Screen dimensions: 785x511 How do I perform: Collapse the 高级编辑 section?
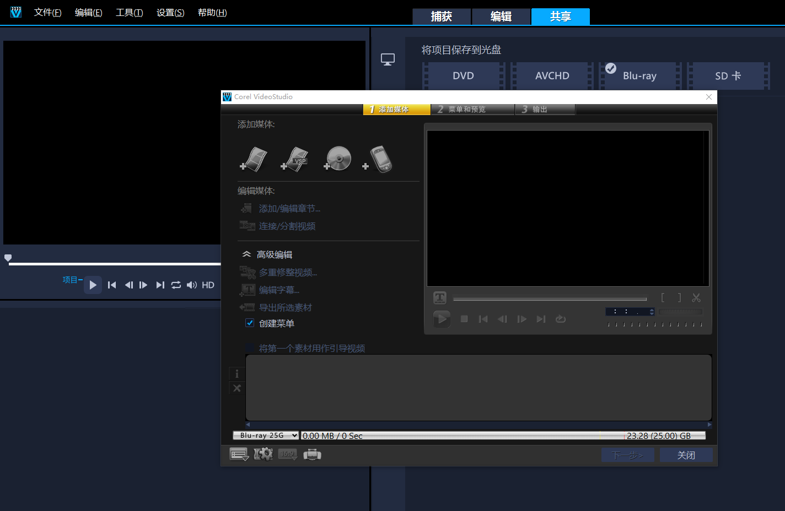pyautogui.click(x=247, y=254)
